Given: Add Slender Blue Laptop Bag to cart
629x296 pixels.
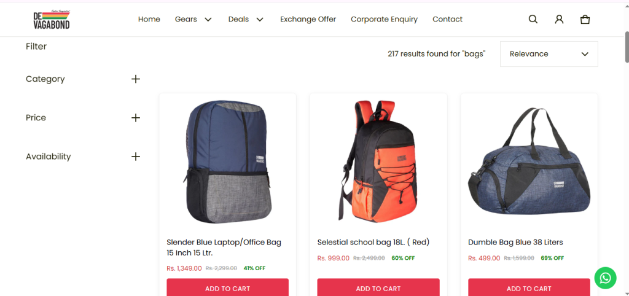Looking at the screenshot, I should pos(227,287).
